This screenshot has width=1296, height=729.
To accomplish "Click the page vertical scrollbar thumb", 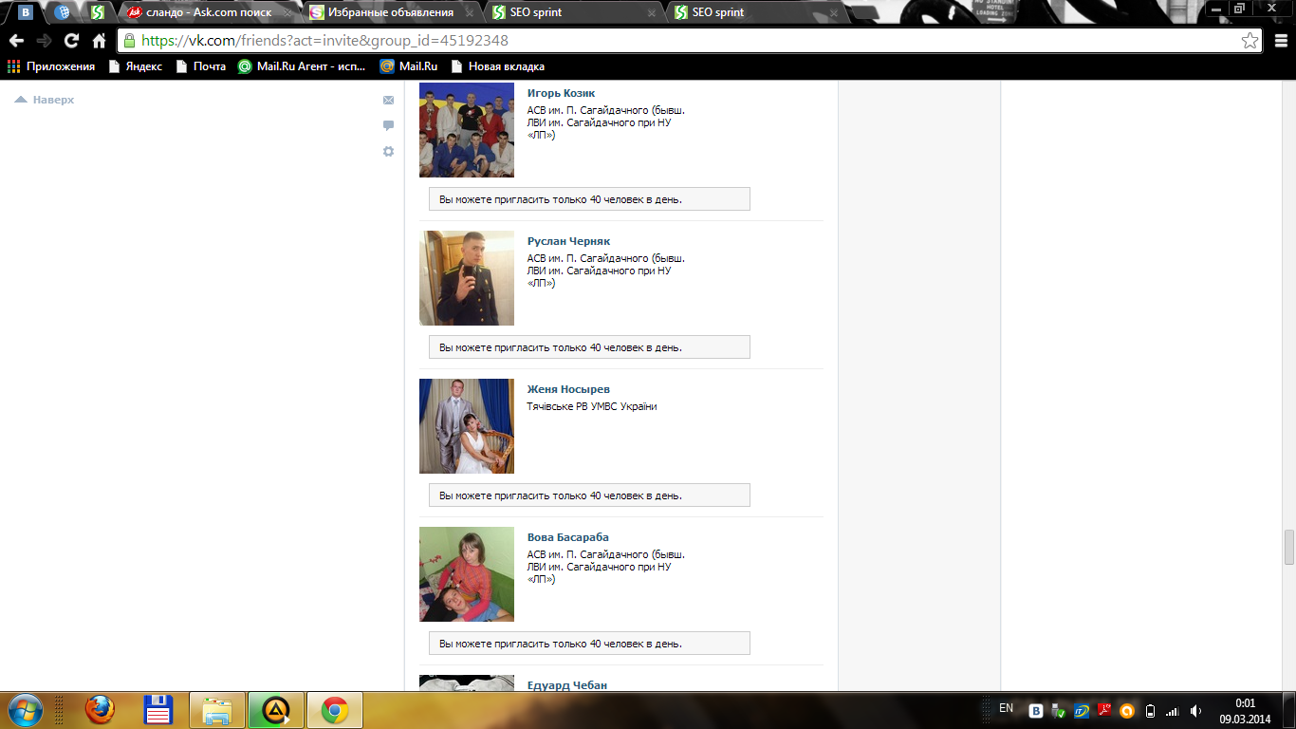I will point(1288,547).
